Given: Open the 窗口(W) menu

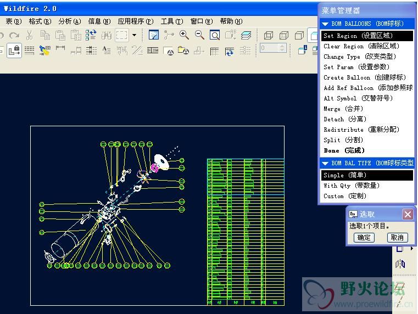Looking at the screenshot, I should 202,21.
